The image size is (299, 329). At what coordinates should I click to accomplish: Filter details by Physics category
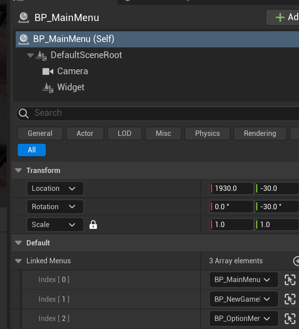point(207,134)
